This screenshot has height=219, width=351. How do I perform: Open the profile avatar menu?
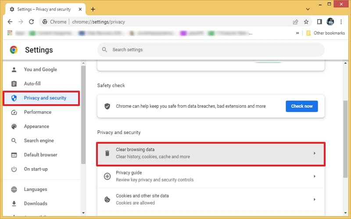tap(330, 21)
